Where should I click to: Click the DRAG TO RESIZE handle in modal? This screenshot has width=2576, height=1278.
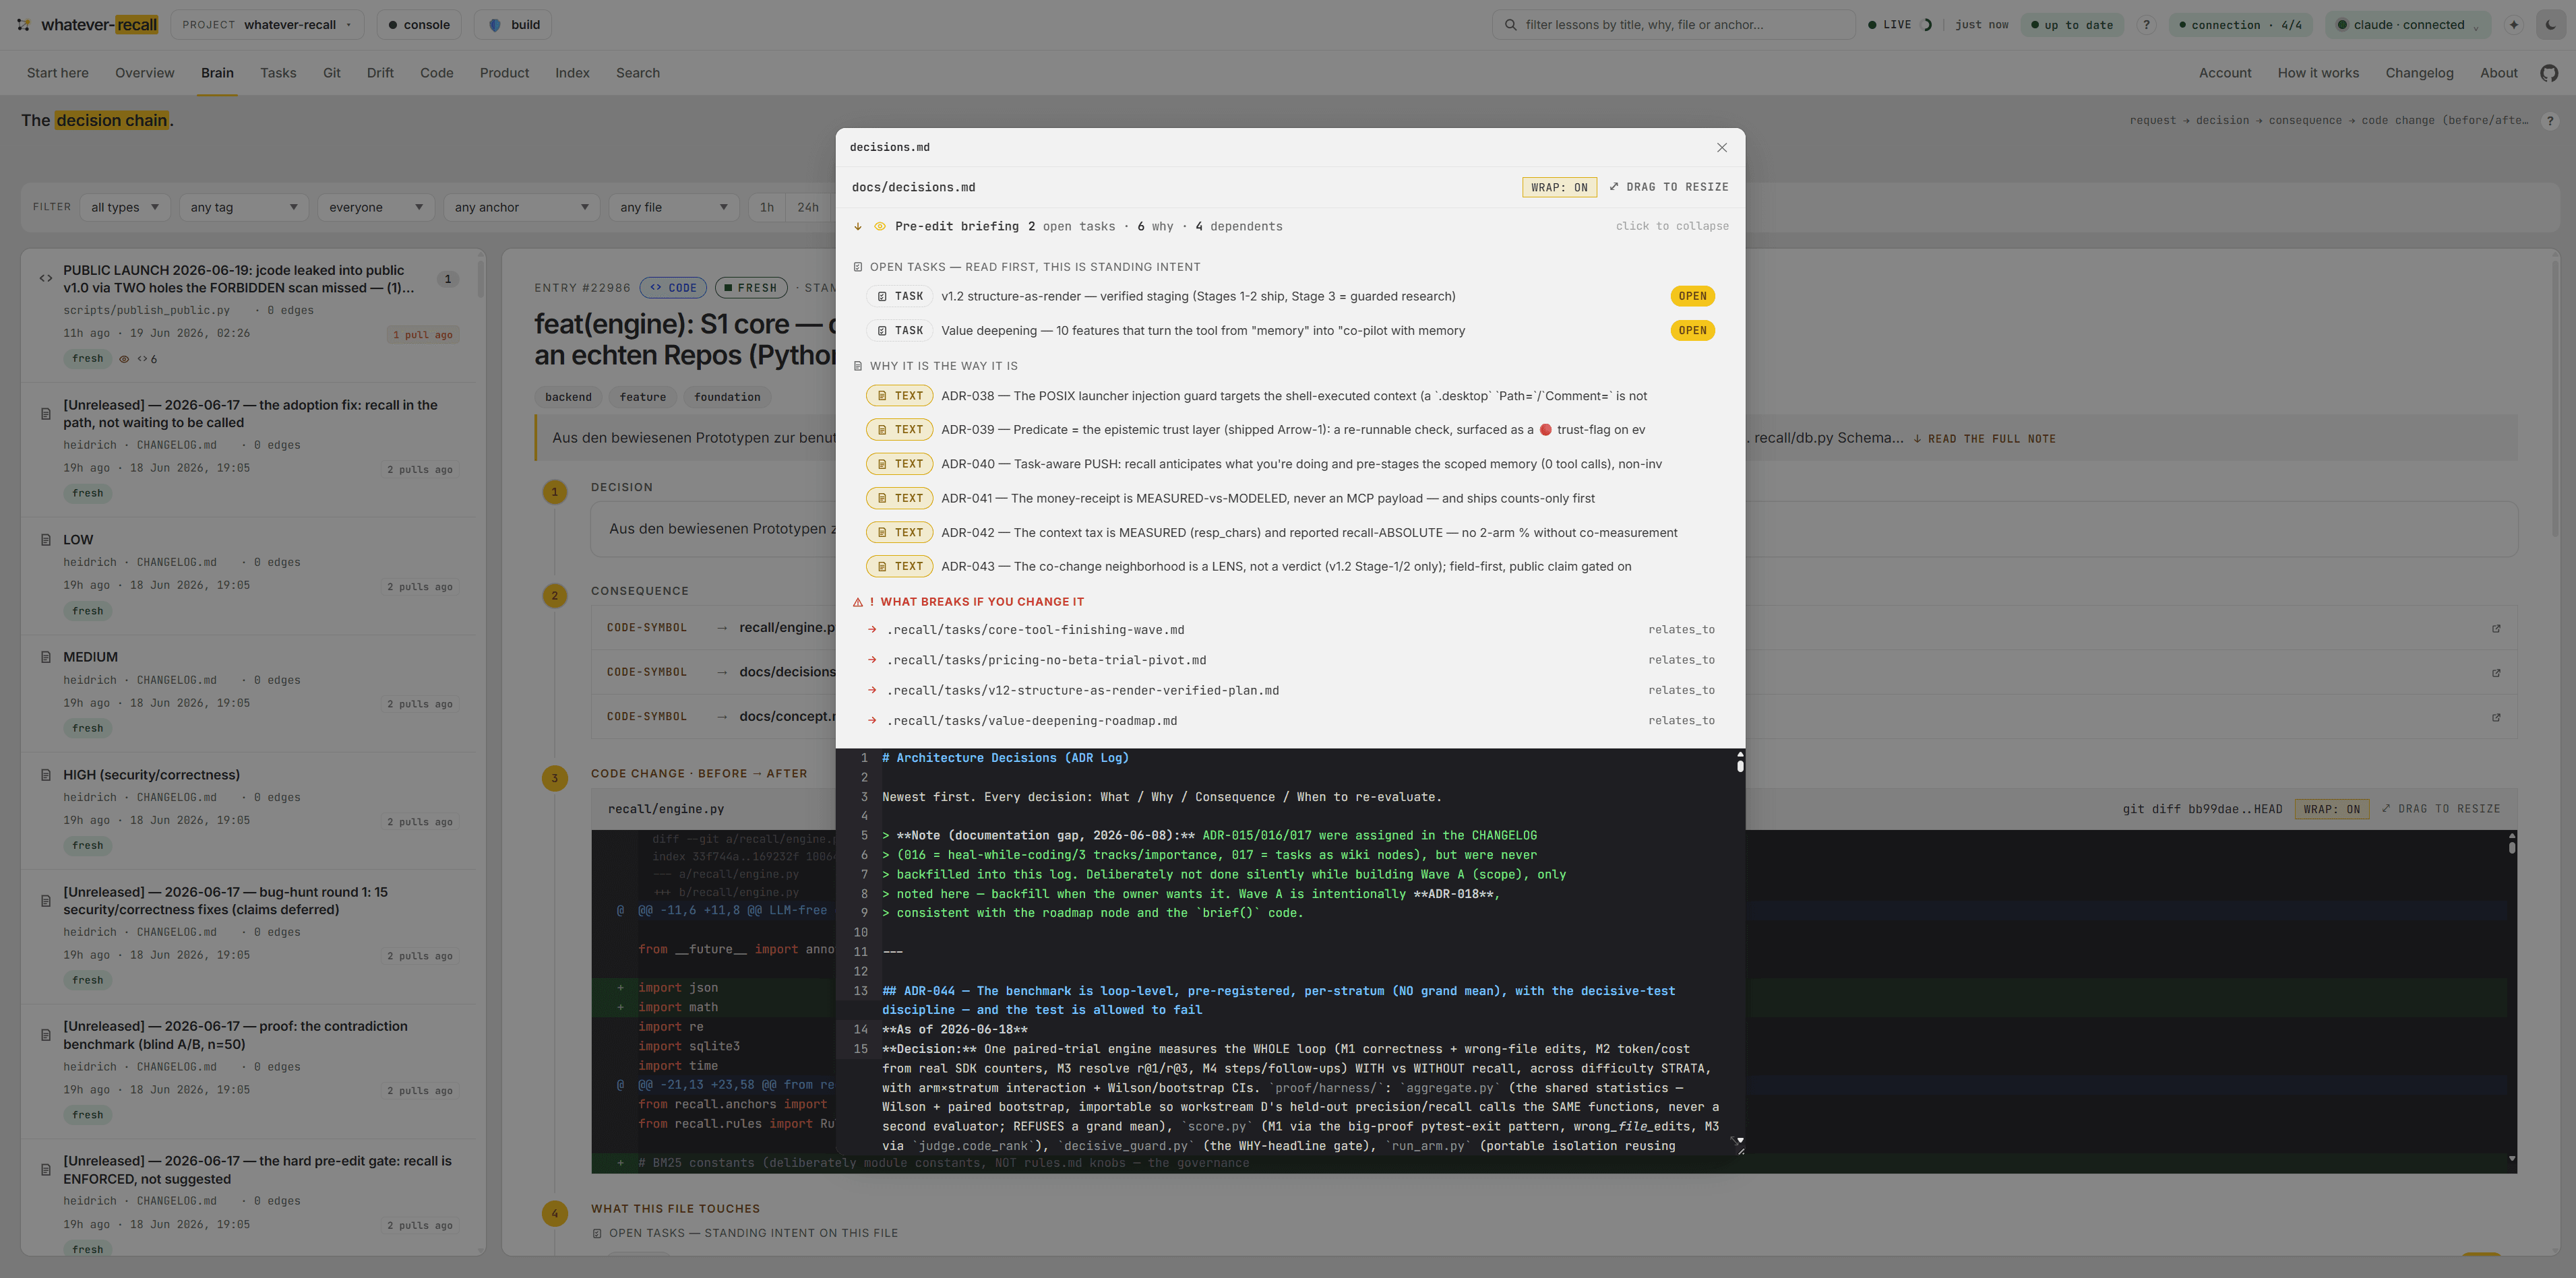(1668, 187)
